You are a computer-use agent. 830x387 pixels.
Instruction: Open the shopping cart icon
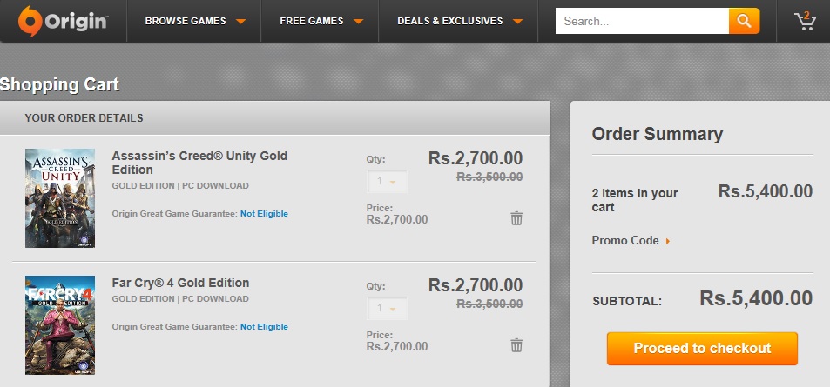coord(805,21)
